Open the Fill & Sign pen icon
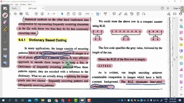 coord(126,14)
